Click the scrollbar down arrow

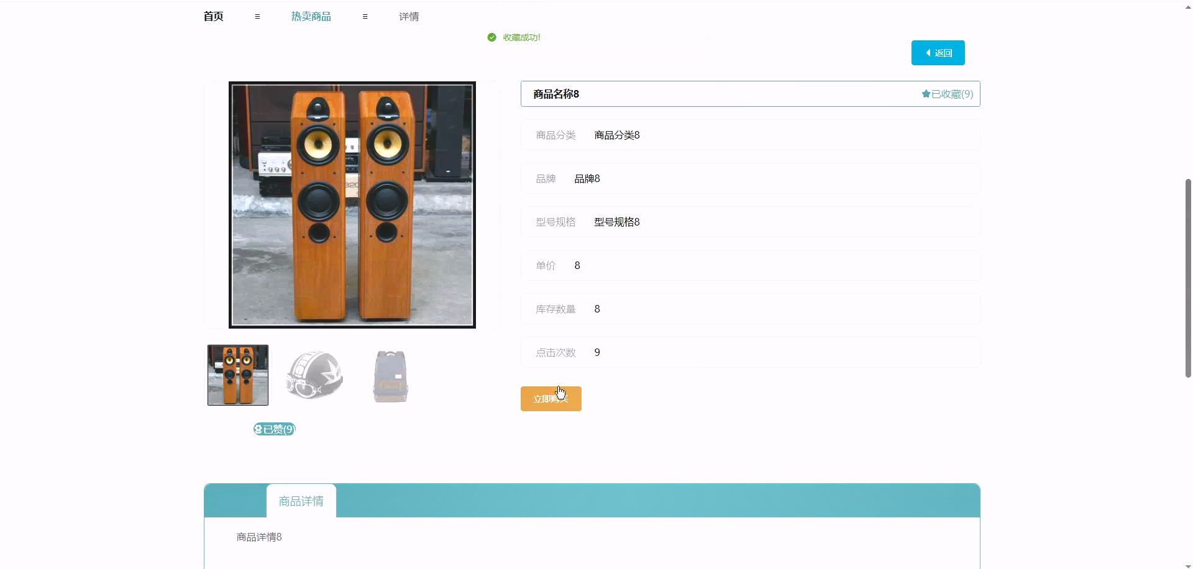pos(1188,565)
